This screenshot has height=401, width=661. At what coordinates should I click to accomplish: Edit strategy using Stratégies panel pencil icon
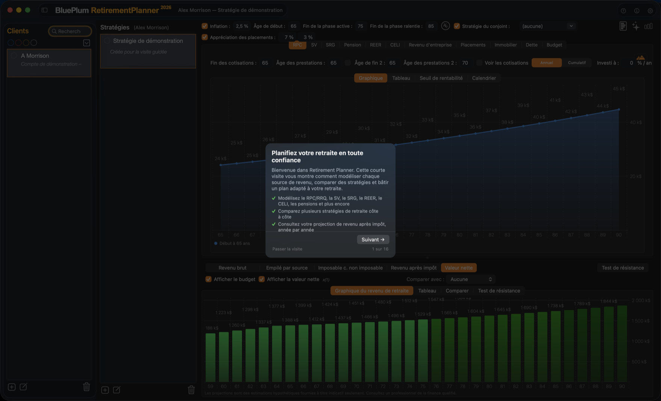(x=117, y=390)
